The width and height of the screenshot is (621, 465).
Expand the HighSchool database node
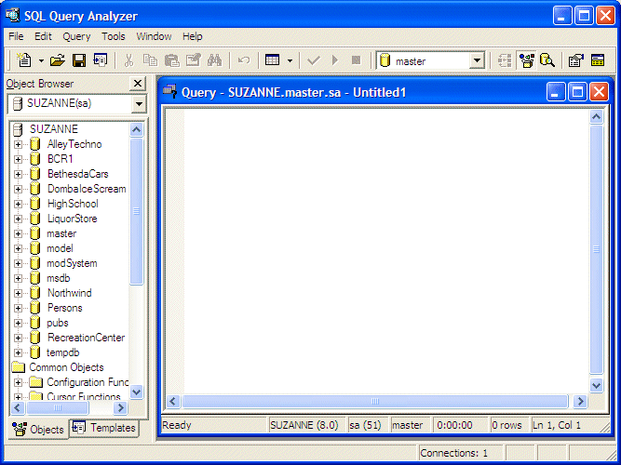[x=18, y=204]
